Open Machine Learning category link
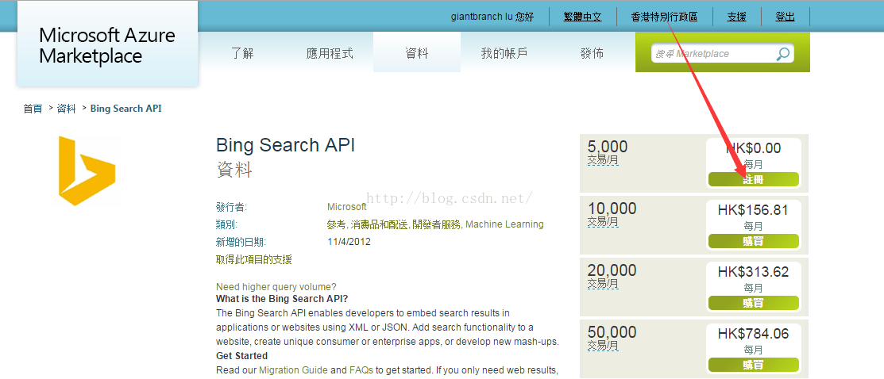This screenshot has width=884, height=379. pos(504,224)
